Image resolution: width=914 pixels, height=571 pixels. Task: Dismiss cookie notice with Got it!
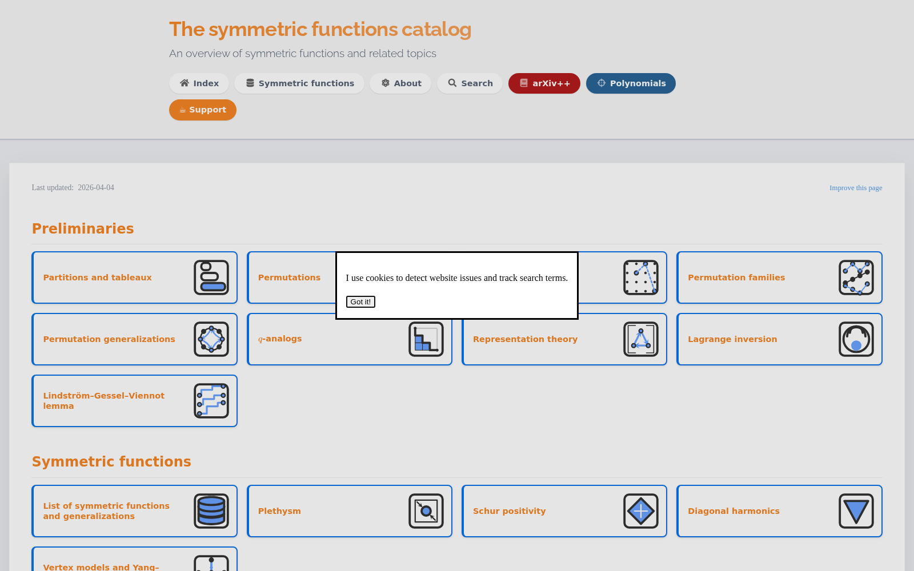tap(360, 301)
